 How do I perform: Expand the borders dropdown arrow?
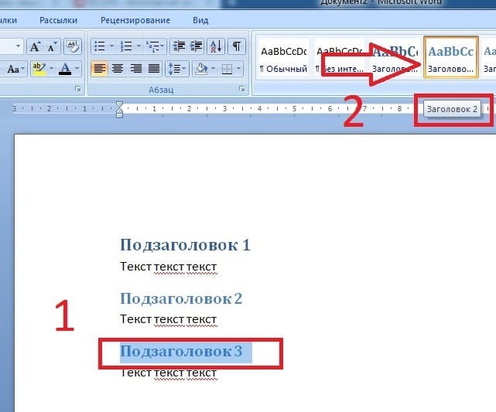tap(238, 69)
